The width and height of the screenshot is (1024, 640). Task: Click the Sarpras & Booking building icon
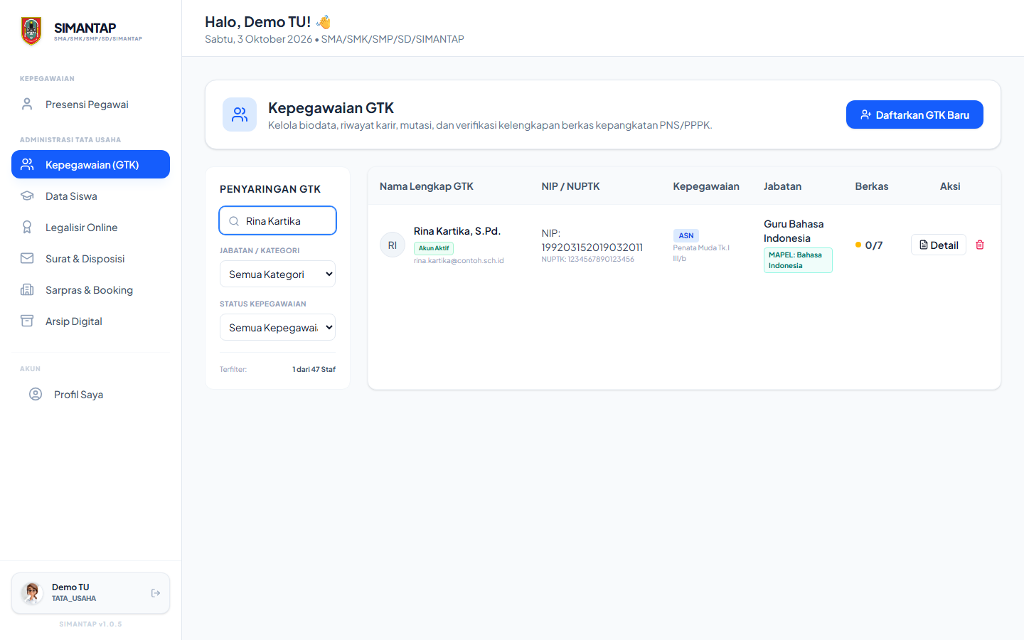point(27,289)
